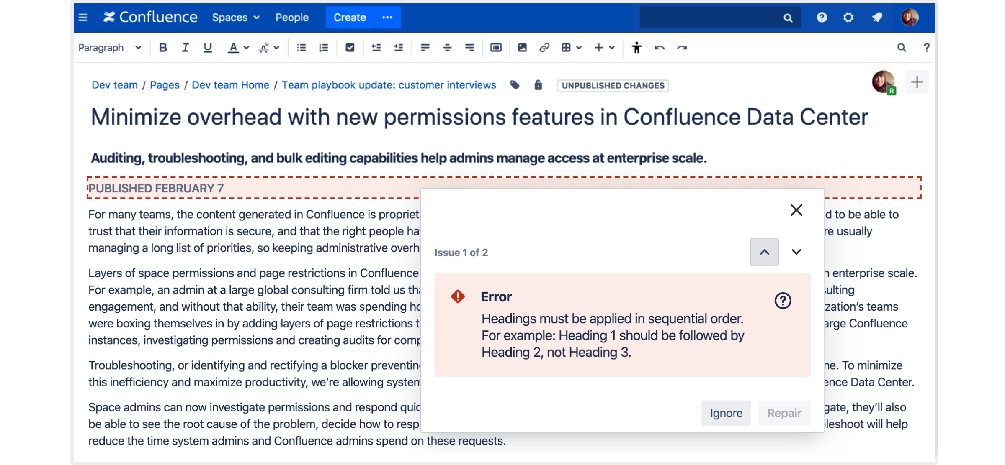Open the hamburger sidebar menu
Viewport: 1005px width, 465px height.
coord(83,18)
